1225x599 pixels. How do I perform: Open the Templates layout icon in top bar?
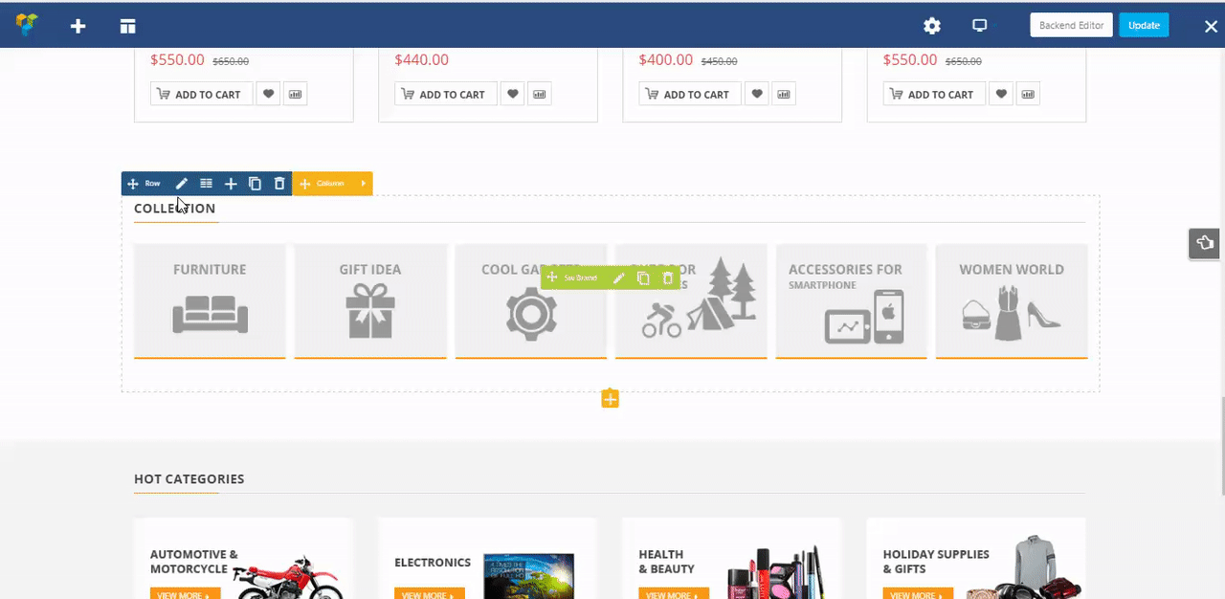pyautogui.click(x=127, y=26)
